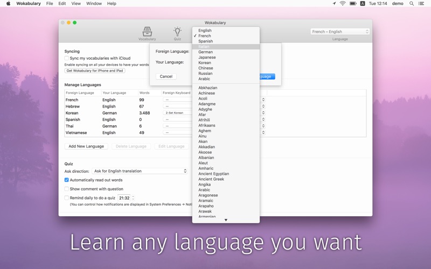Enable Show comment with question
Image resolution: width=431 pixels, height=269 pixels.
coord(66,189)
